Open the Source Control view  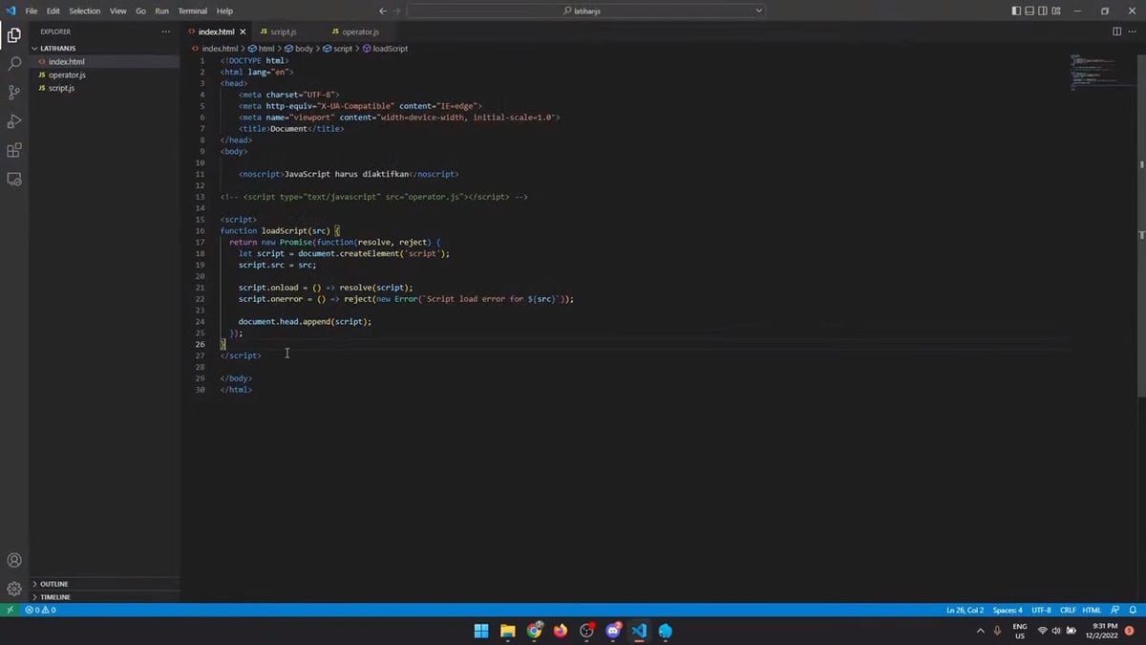[14, 93]
